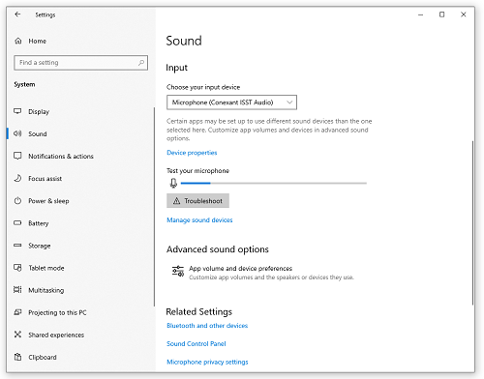
Task: Click the 'Test your microphone' label
Action: tap(197, 170)
